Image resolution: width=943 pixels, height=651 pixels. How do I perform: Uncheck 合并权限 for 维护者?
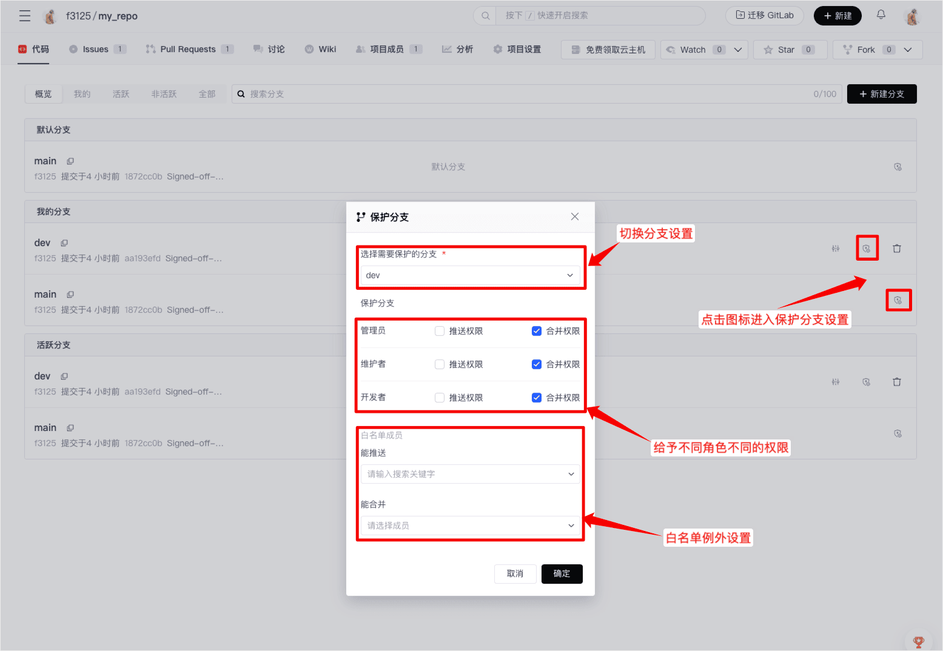[537, 364]
